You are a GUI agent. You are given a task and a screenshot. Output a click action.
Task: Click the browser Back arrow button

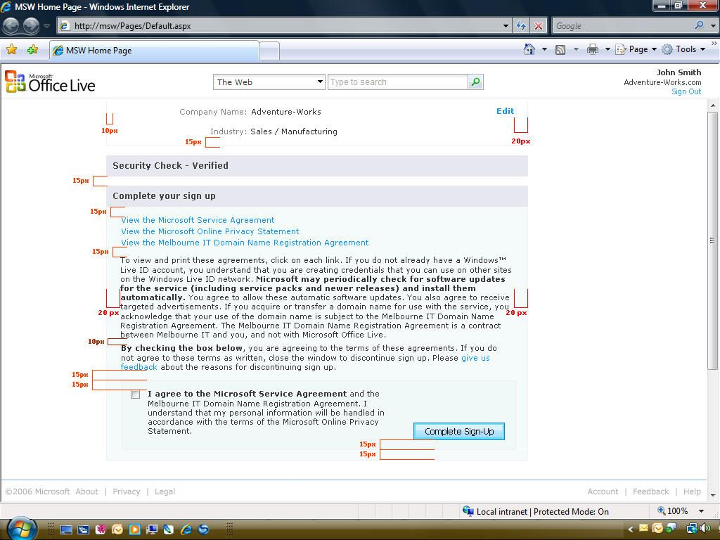(11, 26)
